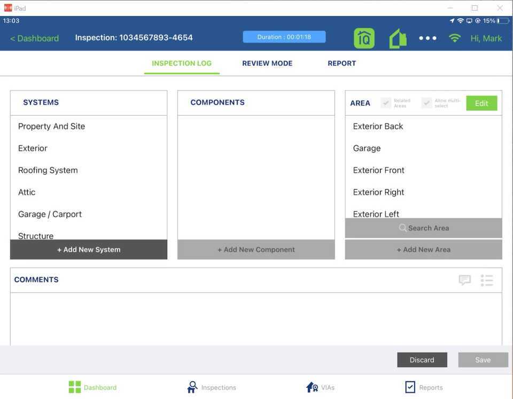Viewport: 513px width, 399px height.
Task: Tap the Wi-Fi status icon in header
Action: (455, 38)
